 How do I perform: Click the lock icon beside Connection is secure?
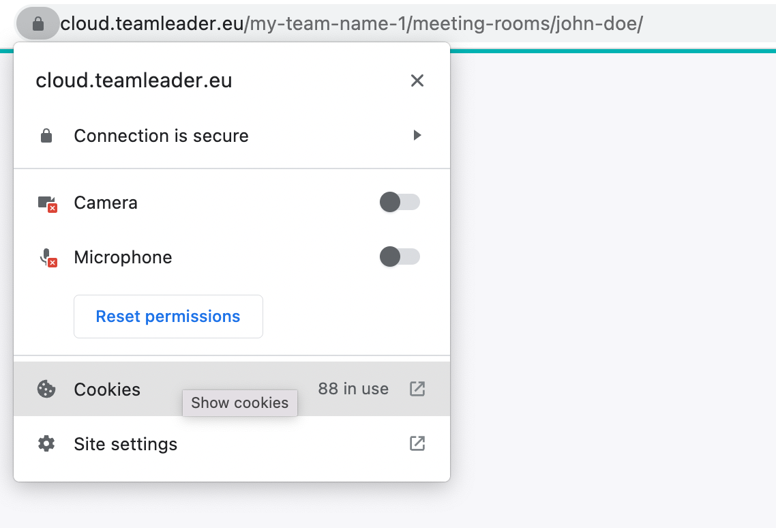pyautogui.click(x=46, y=136)
